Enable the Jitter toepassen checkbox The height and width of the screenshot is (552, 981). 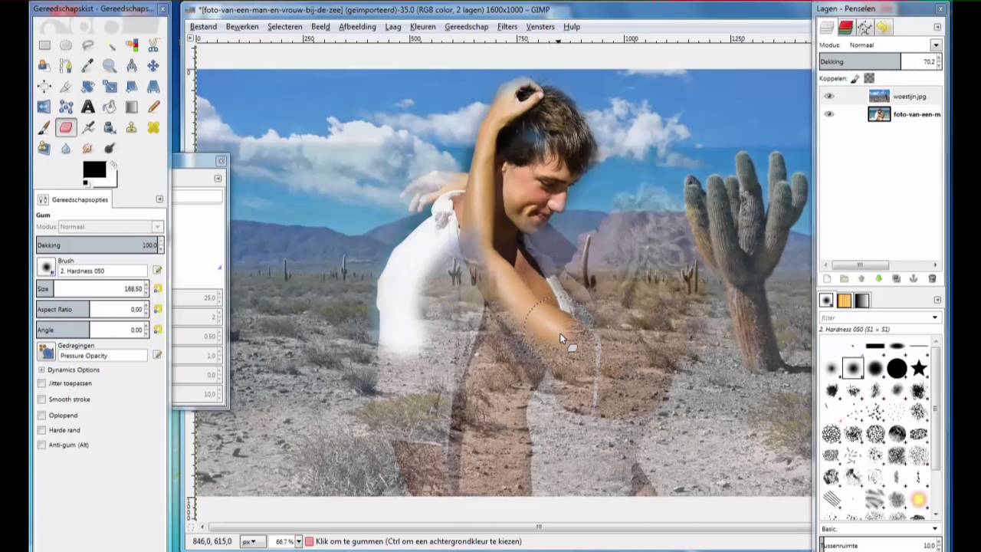coord(41,383)
